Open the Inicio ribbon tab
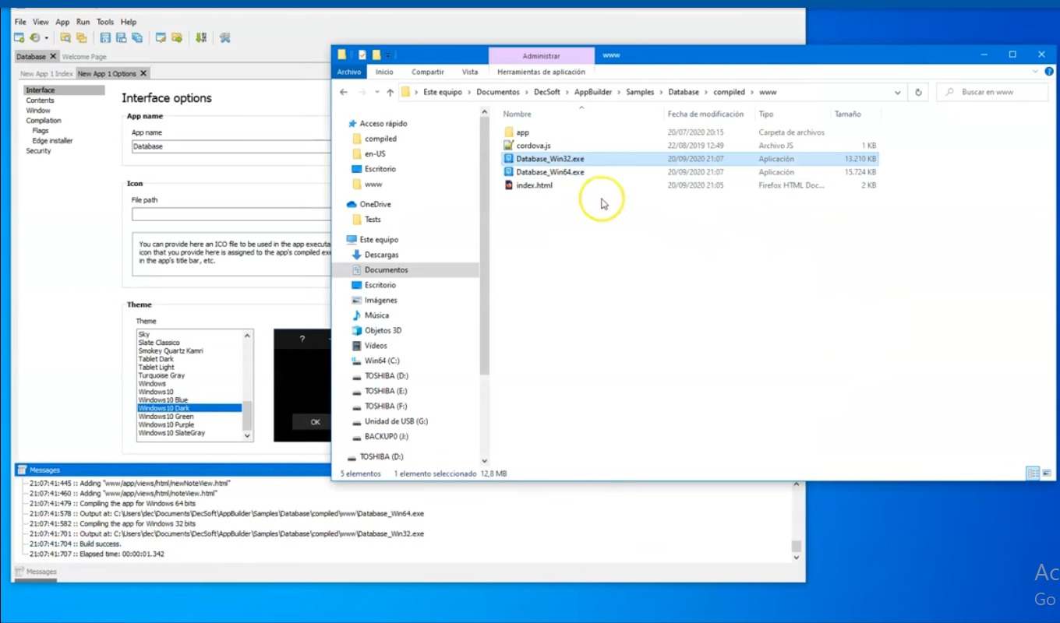Screen dimensions: 1060x623 tap(384, 72)
